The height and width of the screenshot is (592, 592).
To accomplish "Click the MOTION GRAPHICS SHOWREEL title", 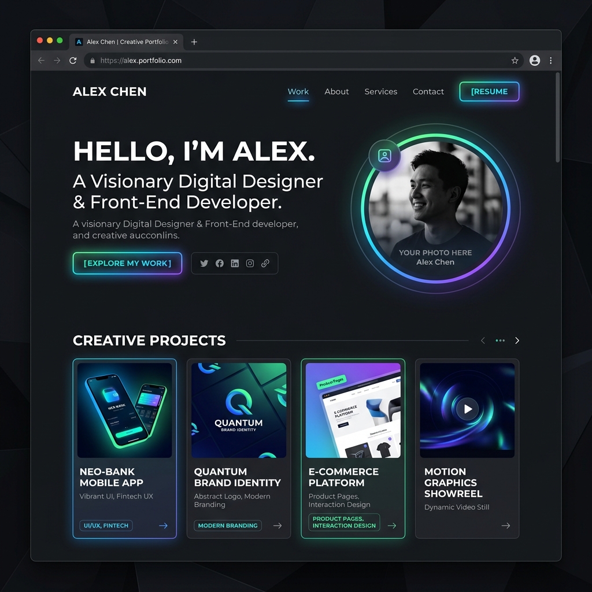I will [x=453, y=483].
